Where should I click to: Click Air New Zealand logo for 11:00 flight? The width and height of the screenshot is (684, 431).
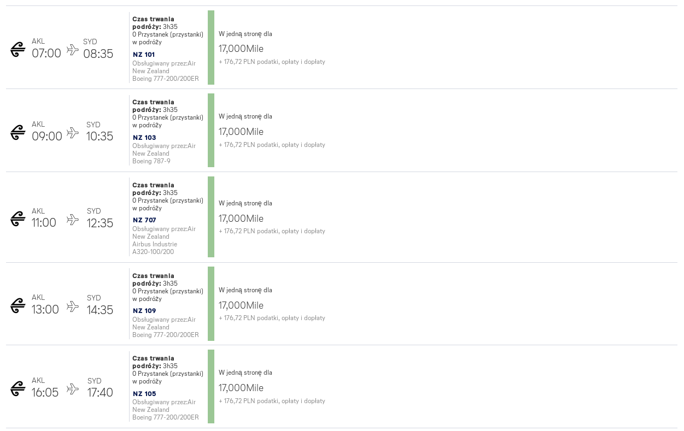18,219
